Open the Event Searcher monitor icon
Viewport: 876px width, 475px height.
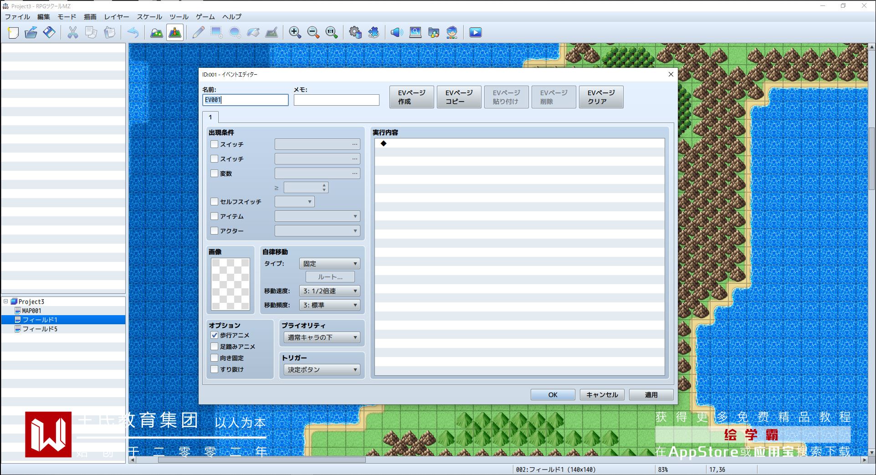coord(415,32)
